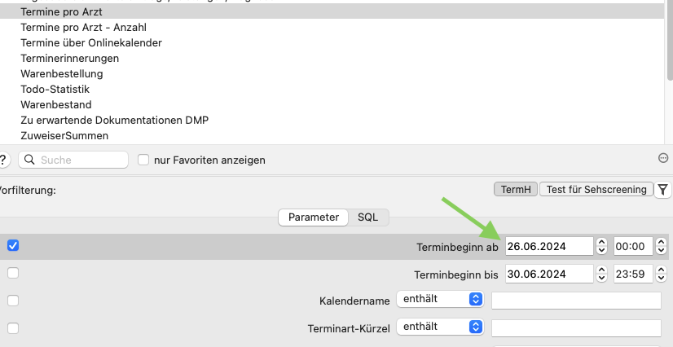
Task: Select the Parameter tab
Action: tap(314, 217)
